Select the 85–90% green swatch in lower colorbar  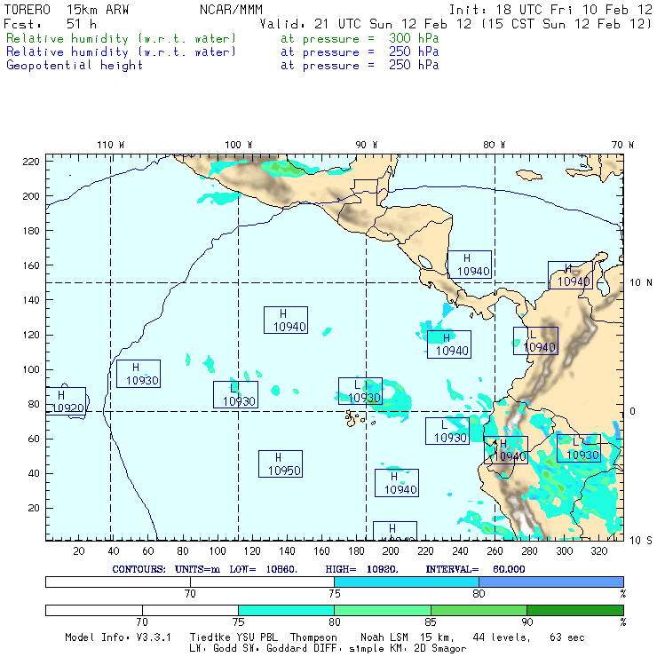[x=479, y=610]
